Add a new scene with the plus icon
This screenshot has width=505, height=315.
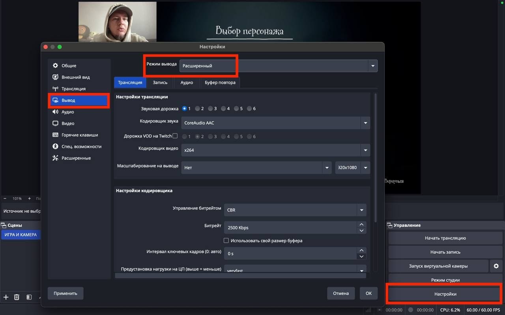click(x=6, y=297)
